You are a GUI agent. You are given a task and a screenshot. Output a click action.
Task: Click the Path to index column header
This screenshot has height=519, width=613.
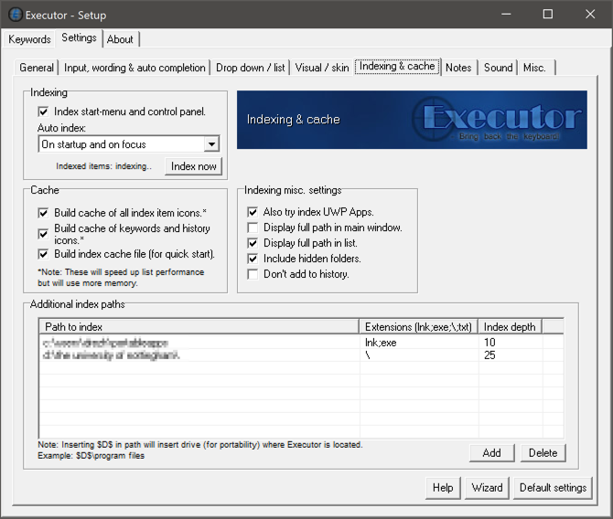click(x=199, y=327)
